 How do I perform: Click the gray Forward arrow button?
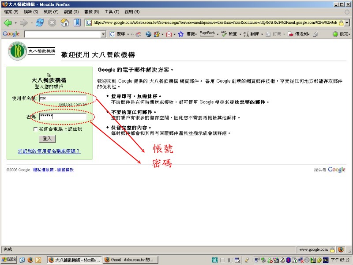pyautogui.click(x=24, y=23)
